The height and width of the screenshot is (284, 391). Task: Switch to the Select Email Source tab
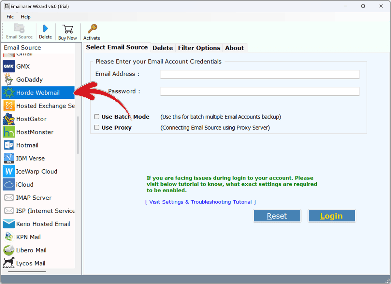click(x=117, y=47)
